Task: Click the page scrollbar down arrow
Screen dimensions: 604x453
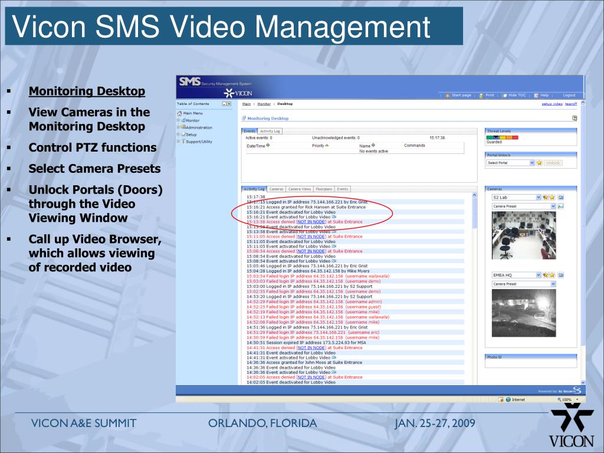Action: 582,382
